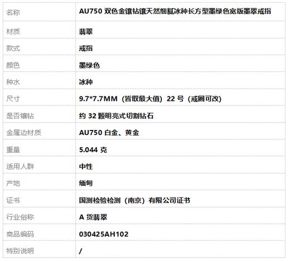Select the 9.7*7.7MM size value
Image resolution: width=290 pixels, height=261 pixels.
coord(150,99)
